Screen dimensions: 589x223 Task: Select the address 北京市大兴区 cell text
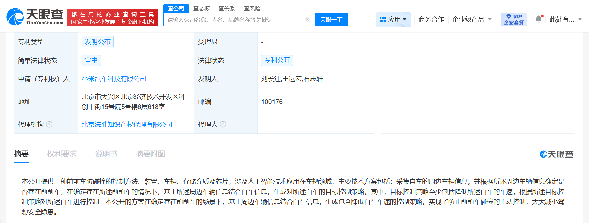pos(133,102)
